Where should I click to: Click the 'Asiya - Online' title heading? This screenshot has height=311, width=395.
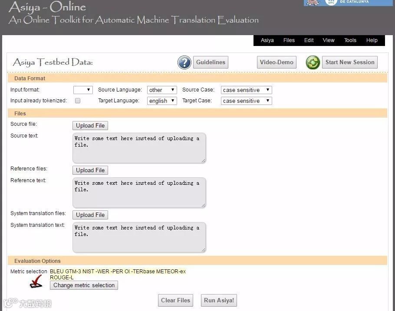(x=47, y=7)
